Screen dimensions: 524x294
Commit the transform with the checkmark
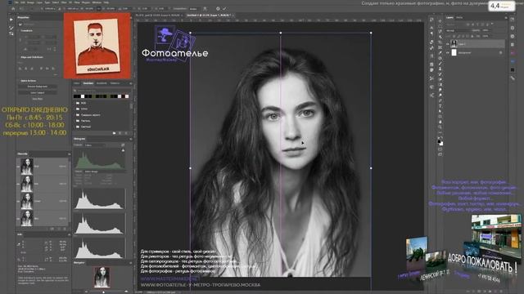(x=224, y=9)
